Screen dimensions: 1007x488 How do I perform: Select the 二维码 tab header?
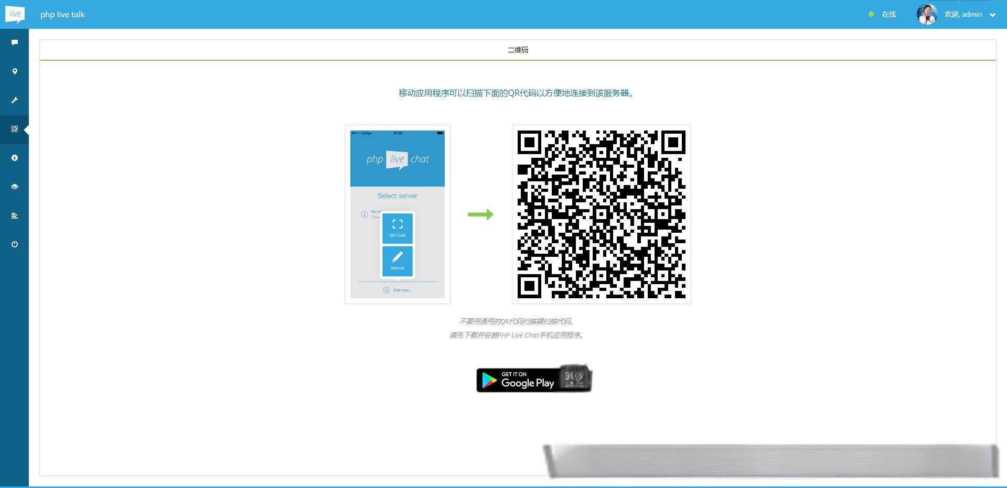click(x=518, y=50)
